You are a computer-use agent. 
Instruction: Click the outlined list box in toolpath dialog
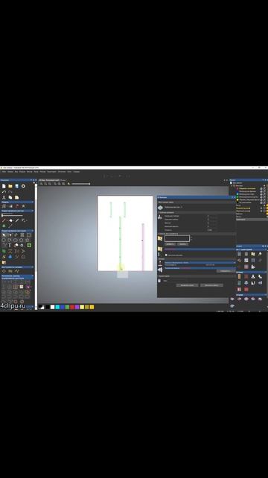coord(177,238)
